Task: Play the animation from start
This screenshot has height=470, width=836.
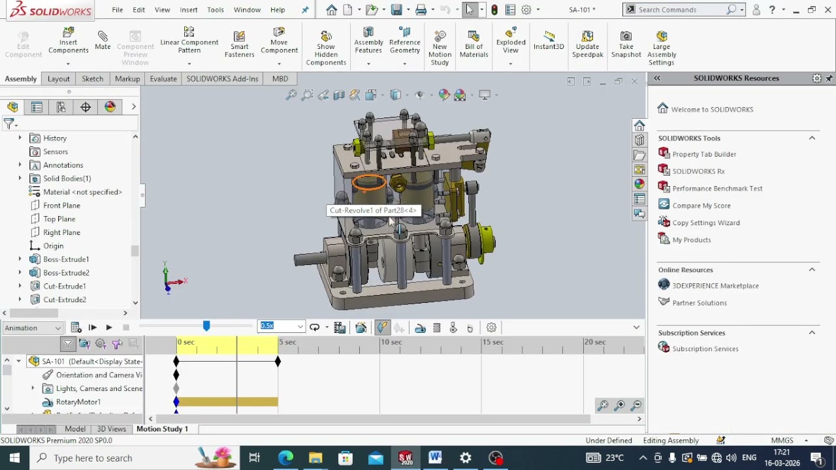Action: pos(92,328)
